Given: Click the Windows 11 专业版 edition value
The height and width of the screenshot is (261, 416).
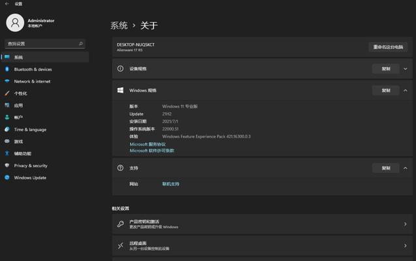Looking at the screenshot, I should [180, 106].
